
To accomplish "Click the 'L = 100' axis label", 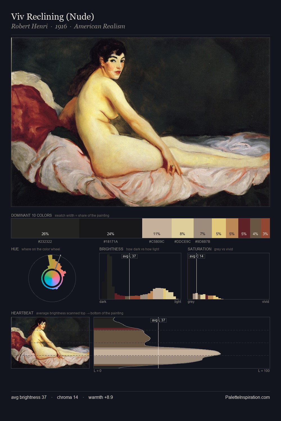I will [x=264, y=371].
